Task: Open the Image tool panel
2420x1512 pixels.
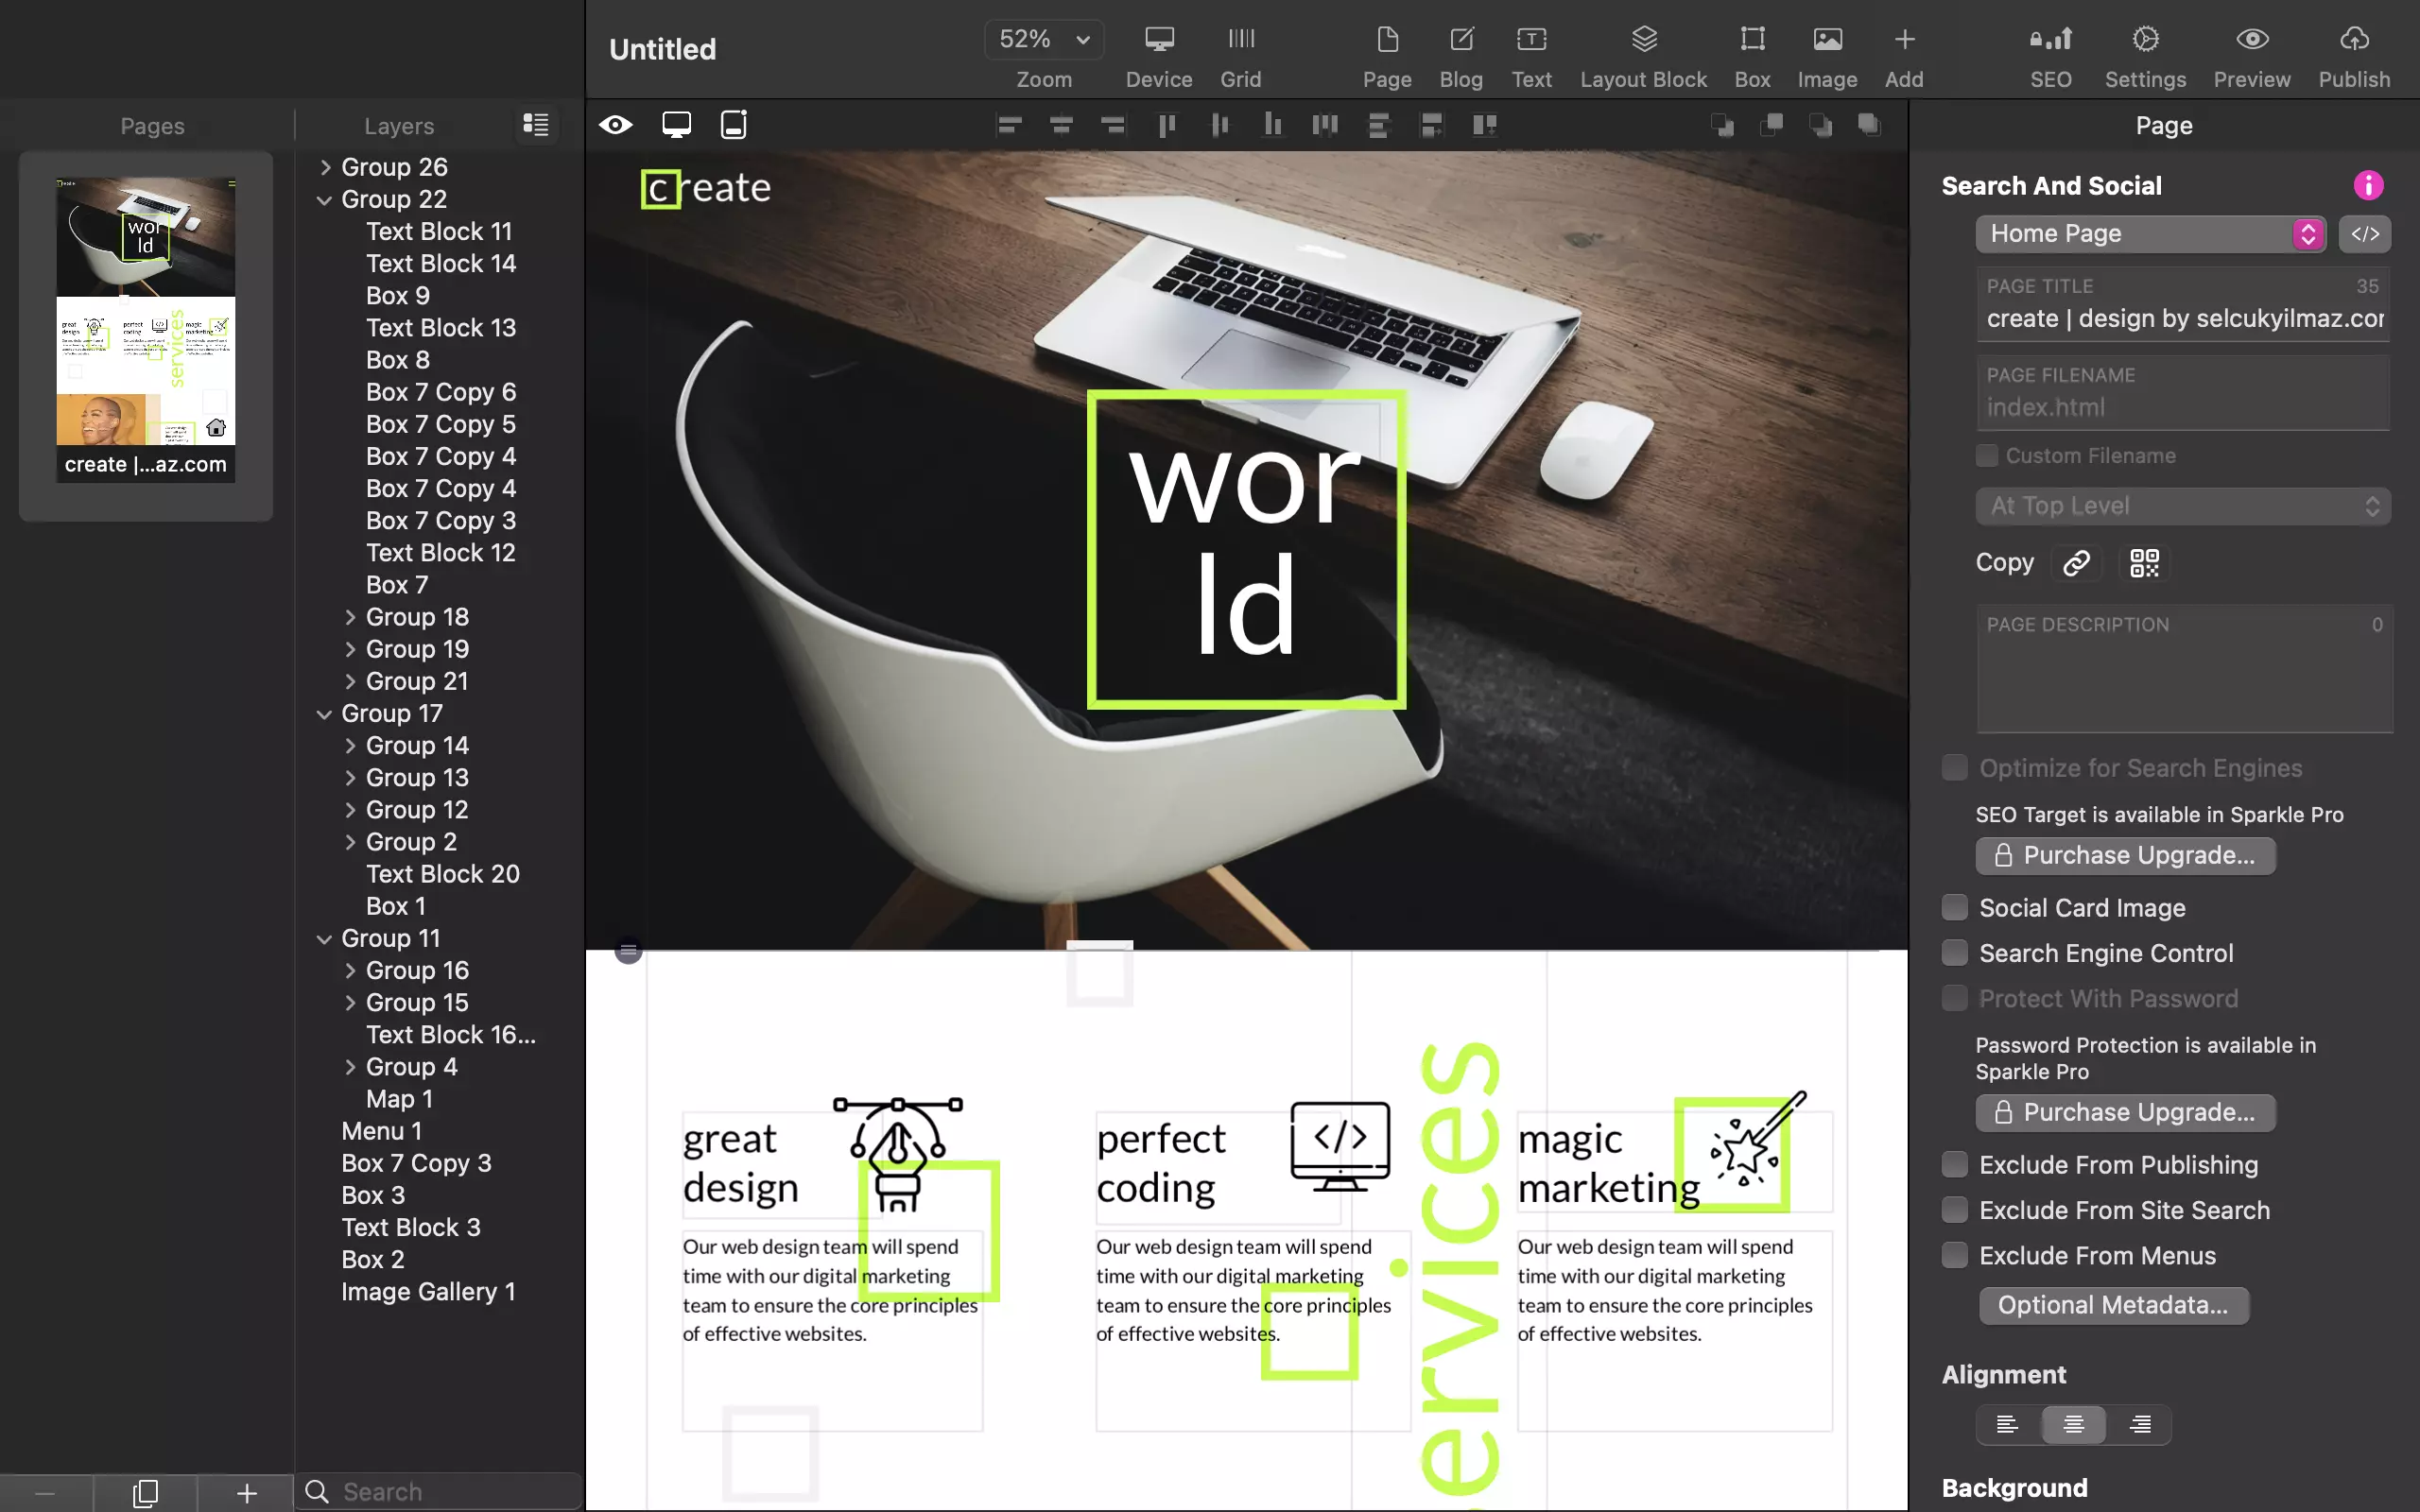Action: [1824, 52]
